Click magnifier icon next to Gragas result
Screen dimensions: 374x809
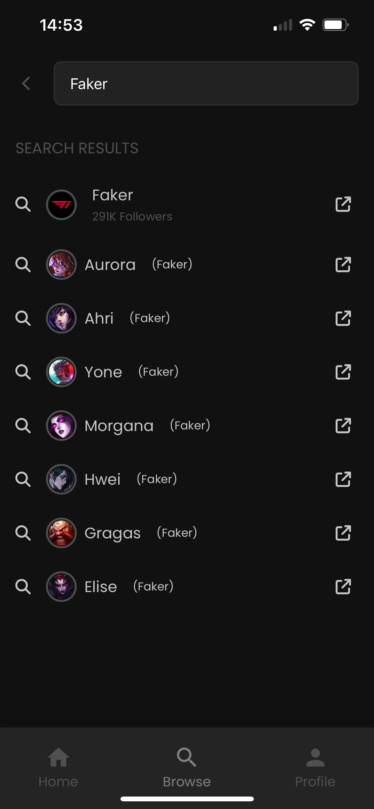[23, 533]
